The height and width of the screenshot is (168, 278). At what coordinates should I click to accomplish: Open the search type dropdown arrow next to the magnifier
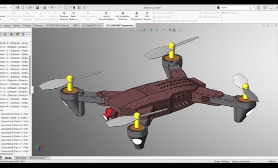[x=253, y=8]
